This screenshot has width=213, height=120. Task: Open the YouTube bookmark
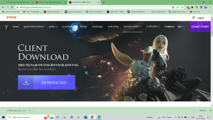pos(195,12)
